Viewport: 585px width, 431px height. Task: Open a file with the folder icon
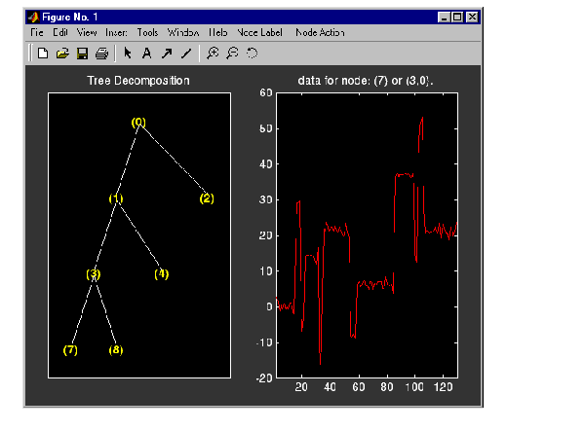click(62, 54)
